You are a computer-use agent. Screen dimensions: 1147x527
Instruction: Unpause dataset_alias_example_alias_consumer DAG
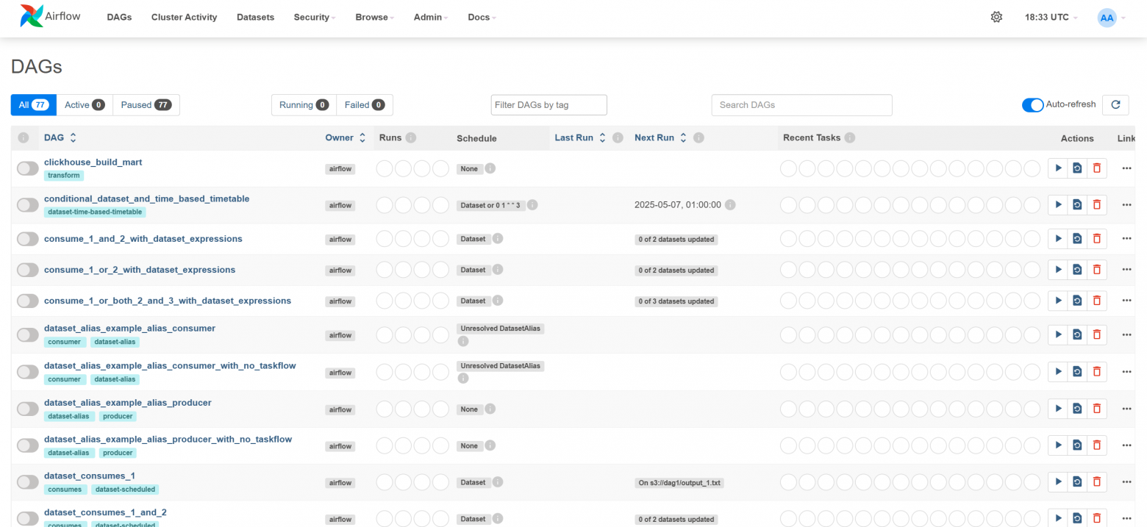point(28,334)
